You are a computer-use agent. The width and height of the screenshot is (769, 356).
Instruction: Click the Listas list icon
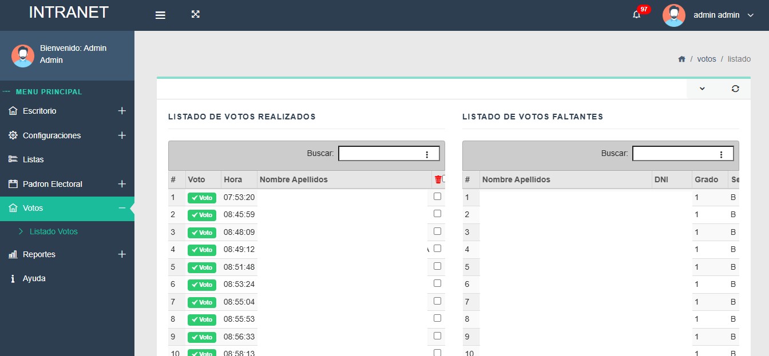pos(13,159)
